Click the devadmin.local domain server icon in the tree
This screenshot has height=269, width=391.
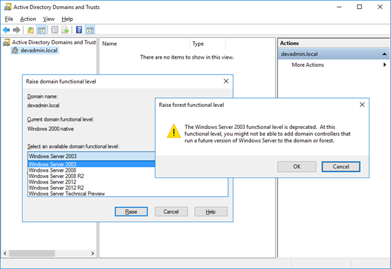point(15,50)
